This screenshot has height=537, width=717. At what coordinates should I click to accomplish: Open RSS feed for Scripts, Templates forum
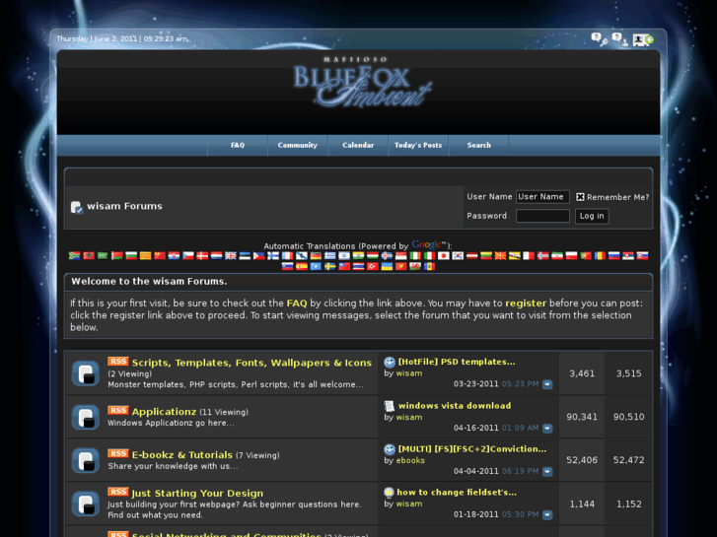[x=118, y=361]
